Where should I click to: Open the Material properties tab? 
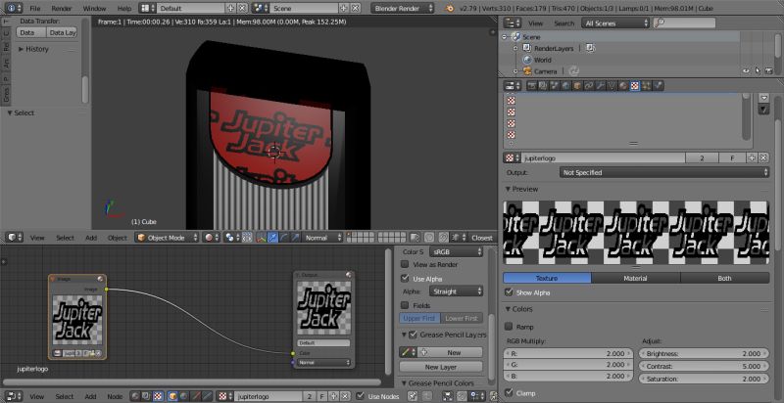623,86
